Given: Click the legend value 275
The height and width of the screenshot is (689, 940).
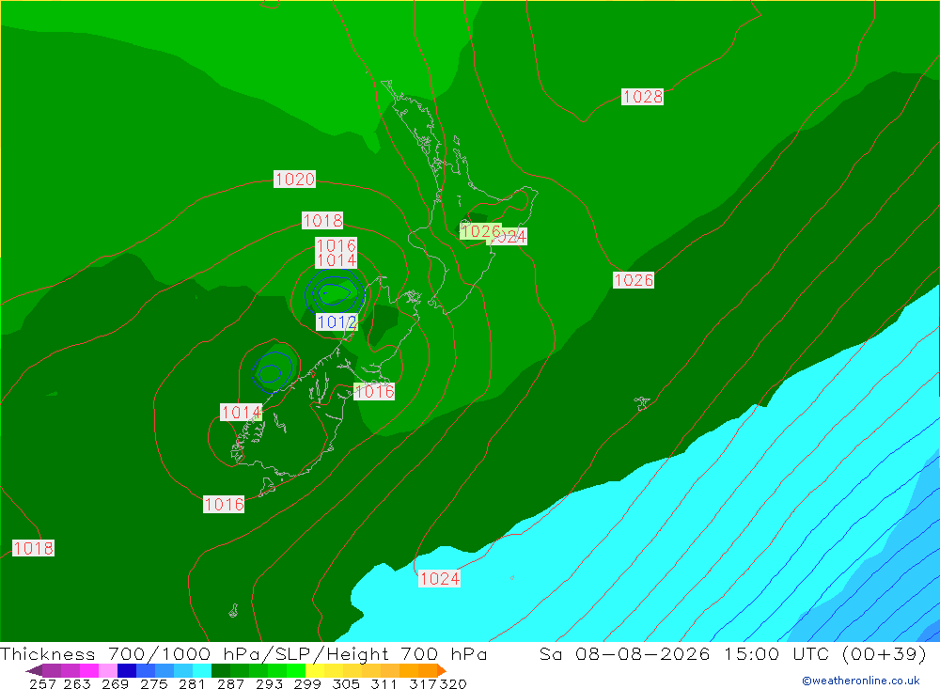Looking at the screenshot, I should tap(154, 683).
